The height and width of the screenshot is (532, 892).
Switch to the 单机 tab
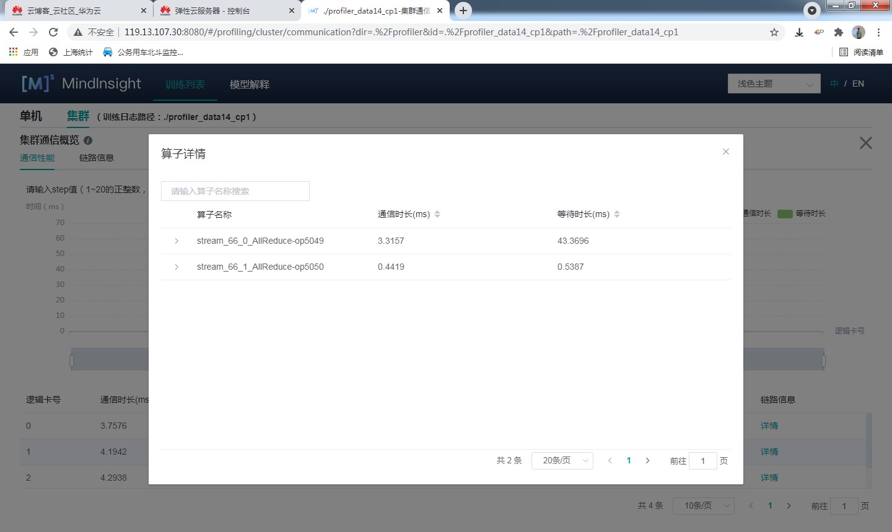point(31,116)
